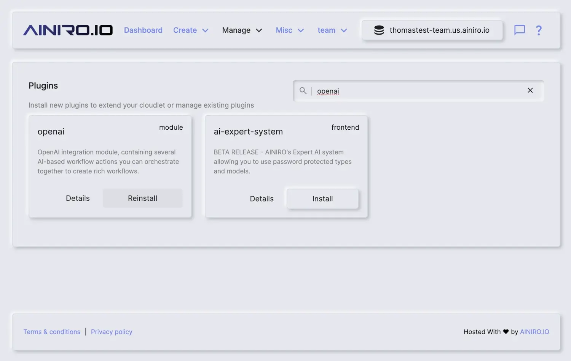Click the heart icon in the footer
Viewport: 571px width, 361px height.
[506, 332]
